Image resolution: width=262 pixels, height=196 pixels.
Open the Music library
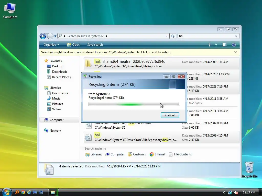point(54,98)
